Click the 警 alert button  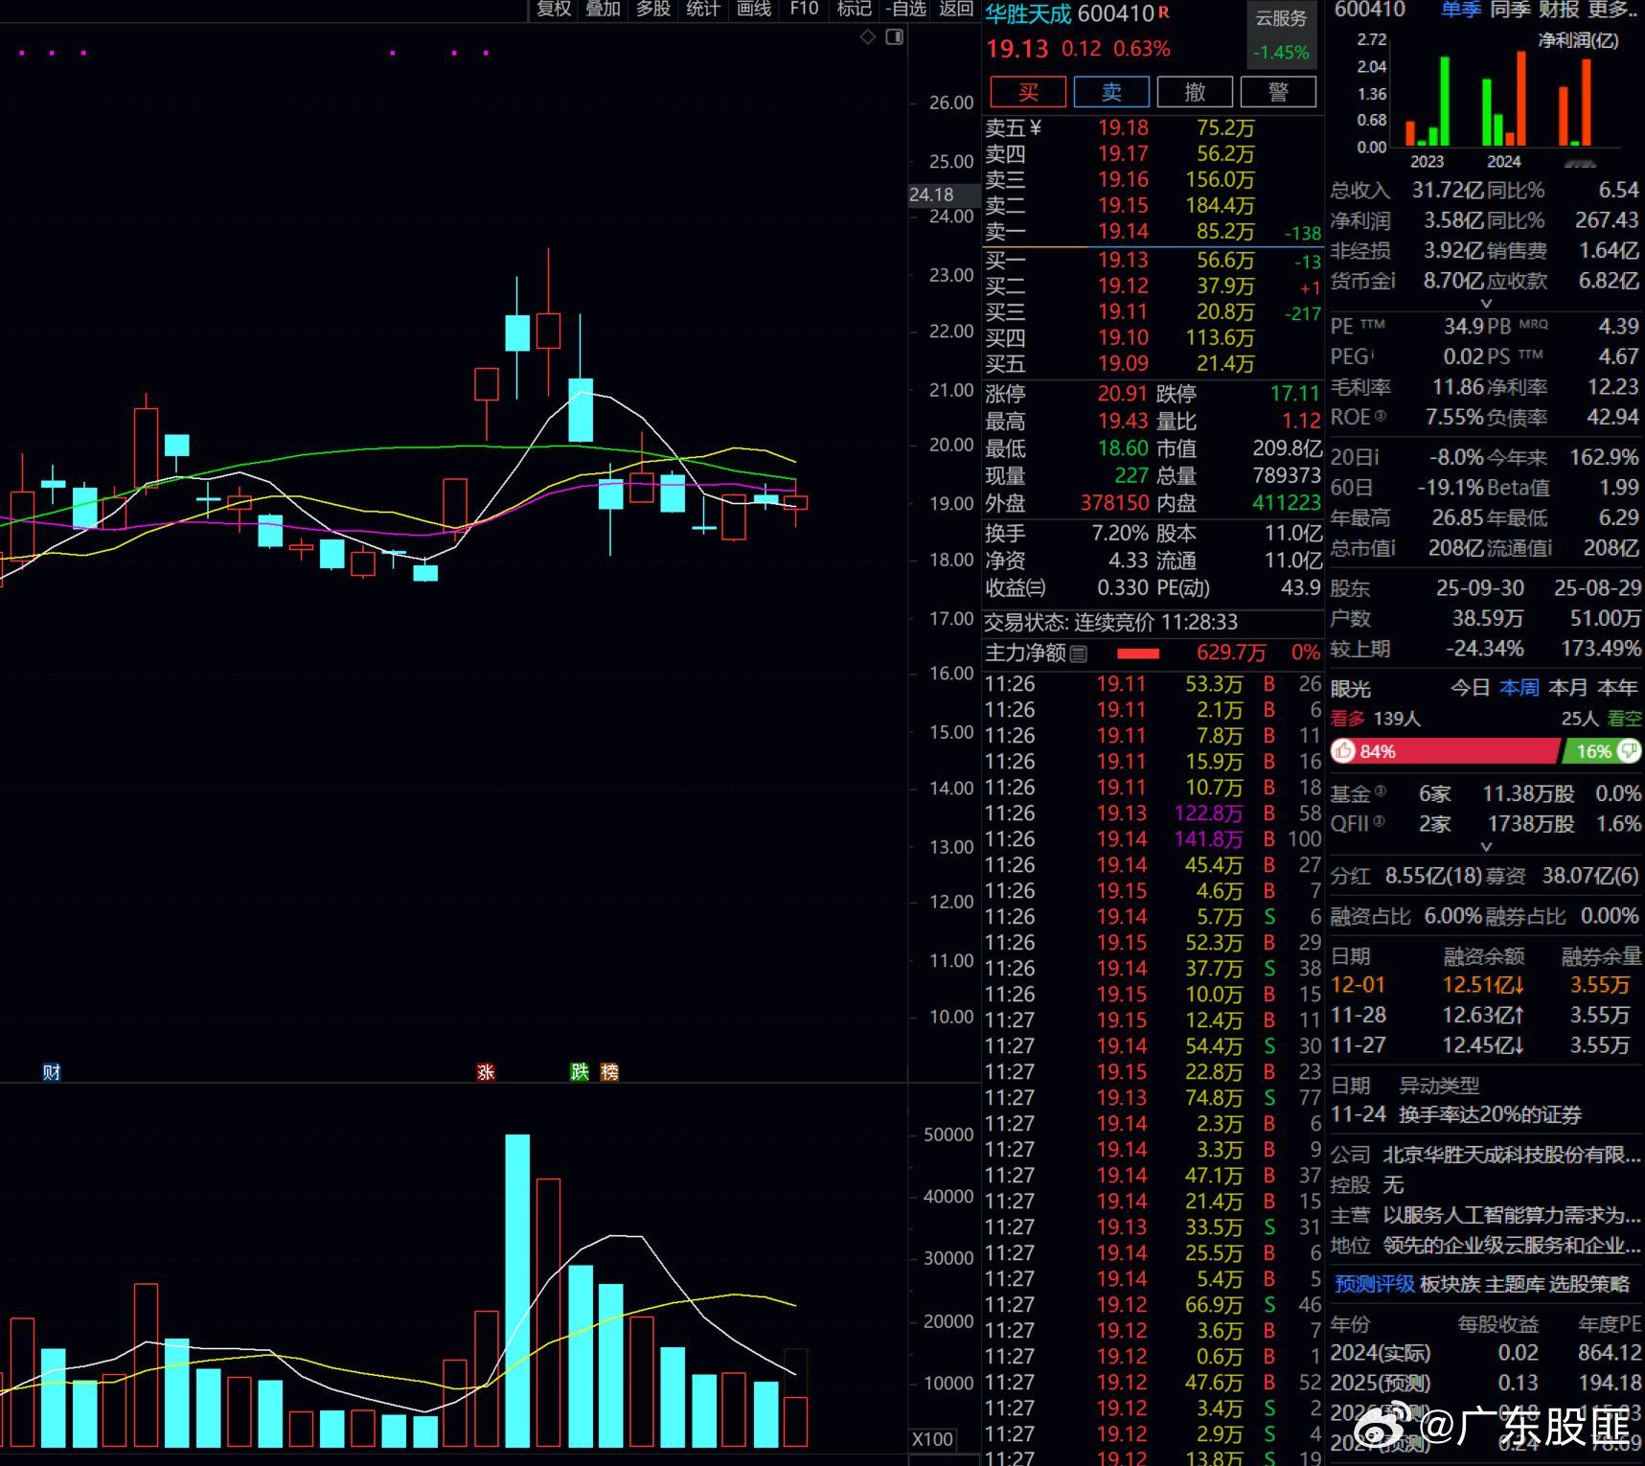tap(1278, 92)
